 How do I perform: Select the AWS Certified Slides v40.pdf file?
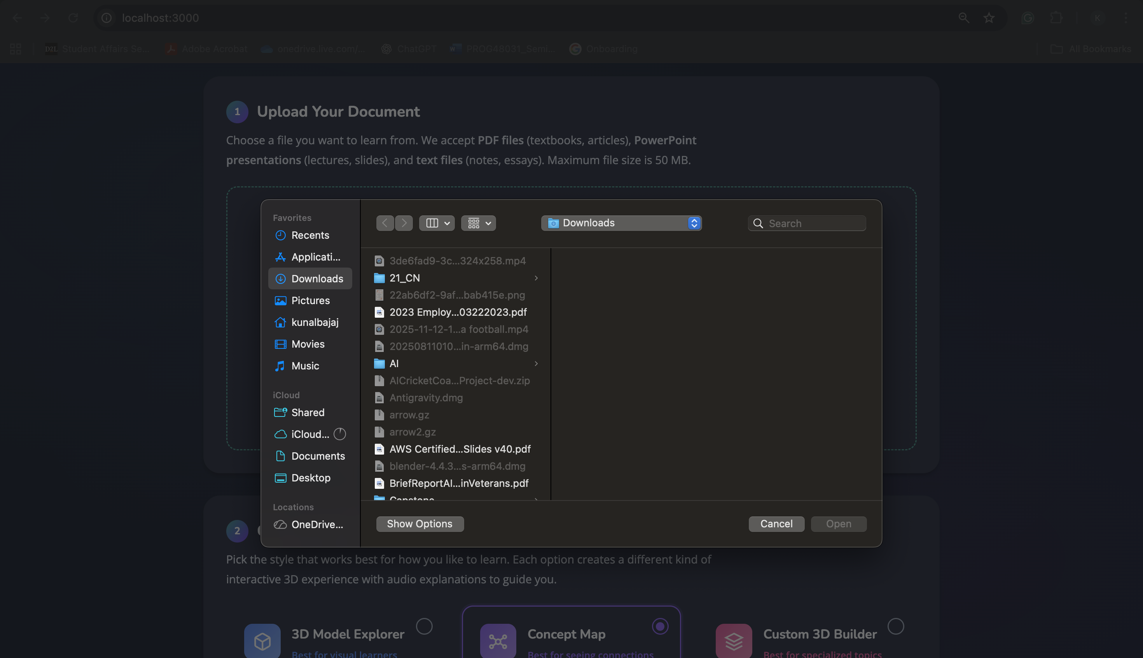460,449
